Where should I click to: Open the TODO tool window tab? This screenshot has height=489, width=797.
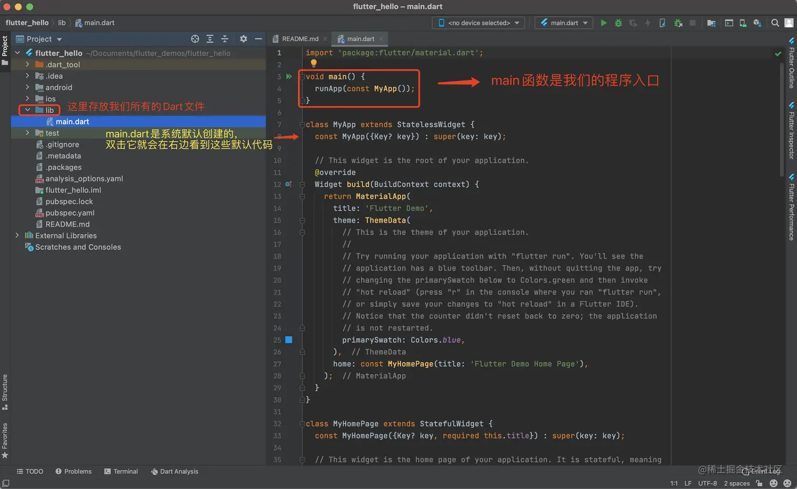click(x=30, y=472)
